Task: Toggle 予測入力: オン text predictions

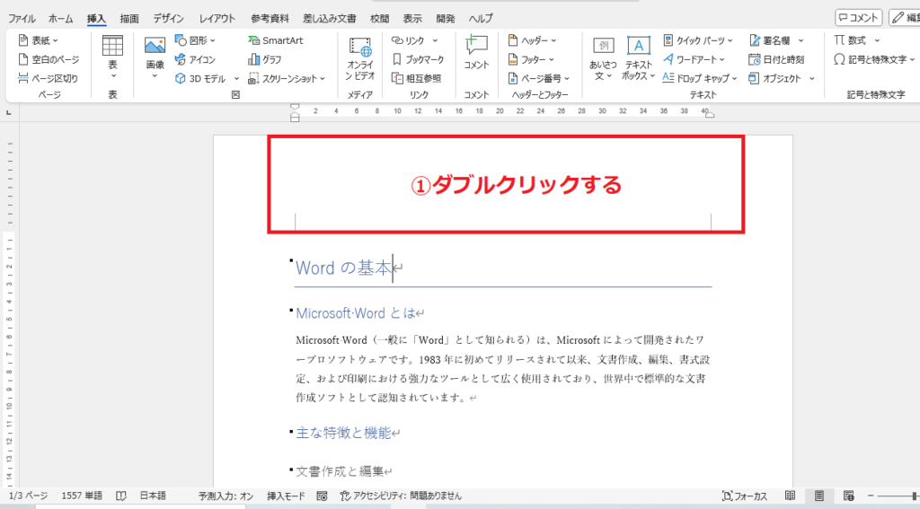Action: click(x=226, y=496)
